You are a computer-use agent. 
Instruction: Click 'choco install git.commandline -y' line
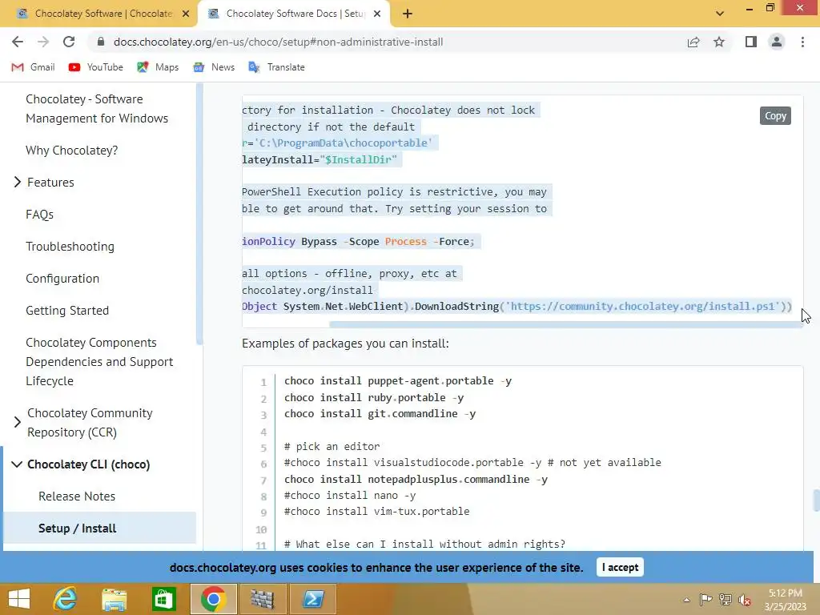tap(380, 414)
